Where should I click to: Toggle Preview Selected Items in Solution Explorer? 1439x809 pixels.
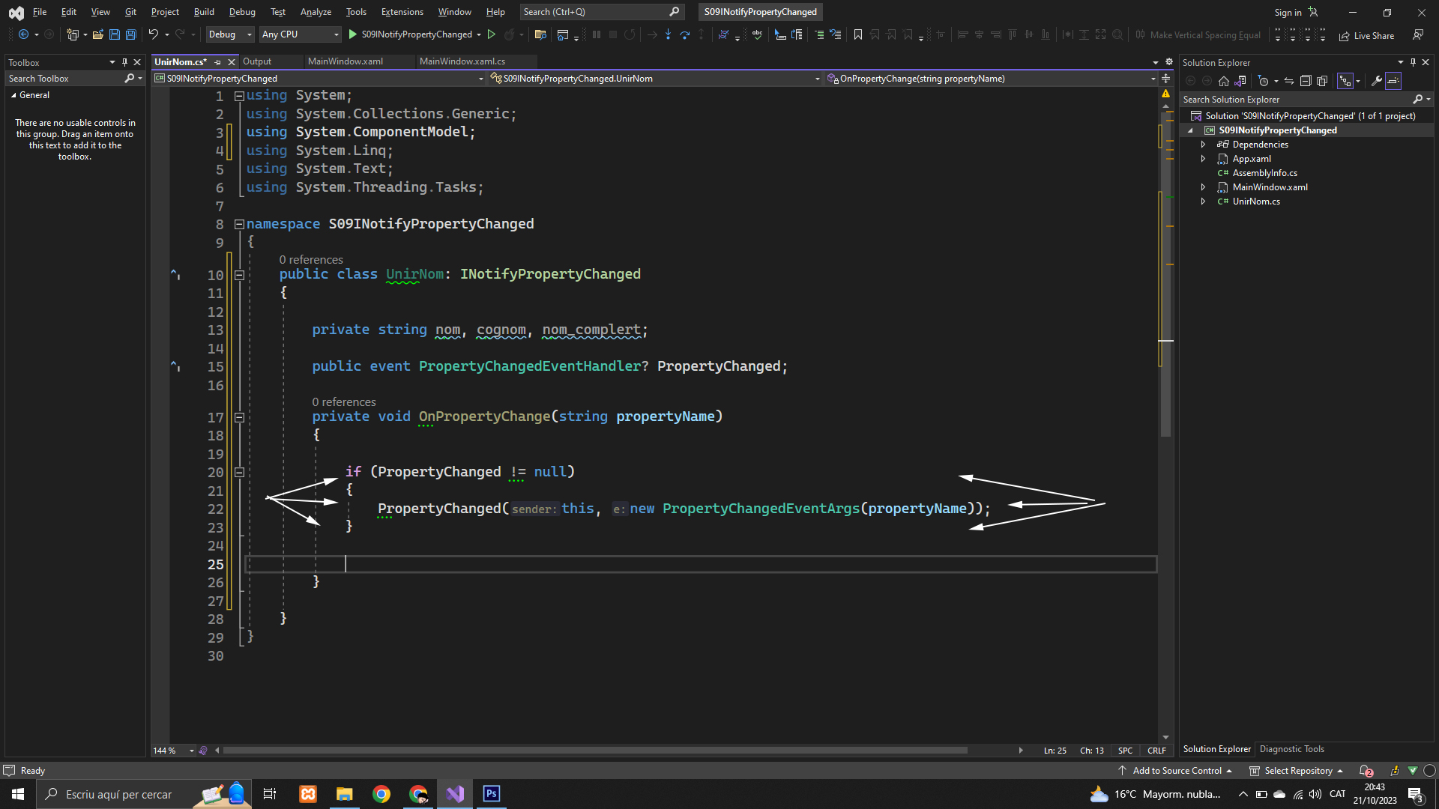pyautogui.click(x=1393, y=81)
